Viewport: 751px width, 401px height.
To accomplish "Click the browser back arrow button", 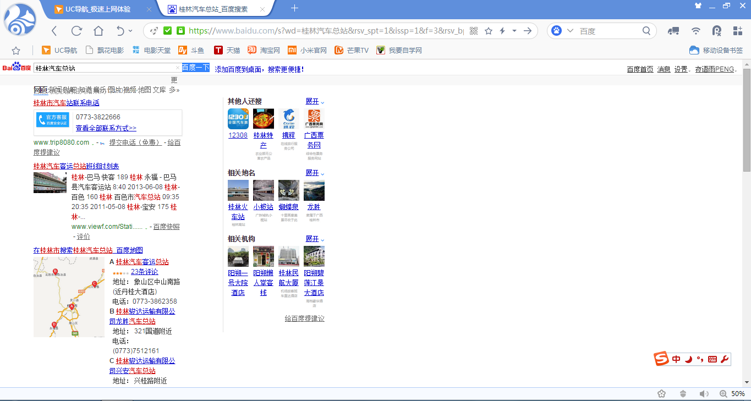I will point(54,31).
